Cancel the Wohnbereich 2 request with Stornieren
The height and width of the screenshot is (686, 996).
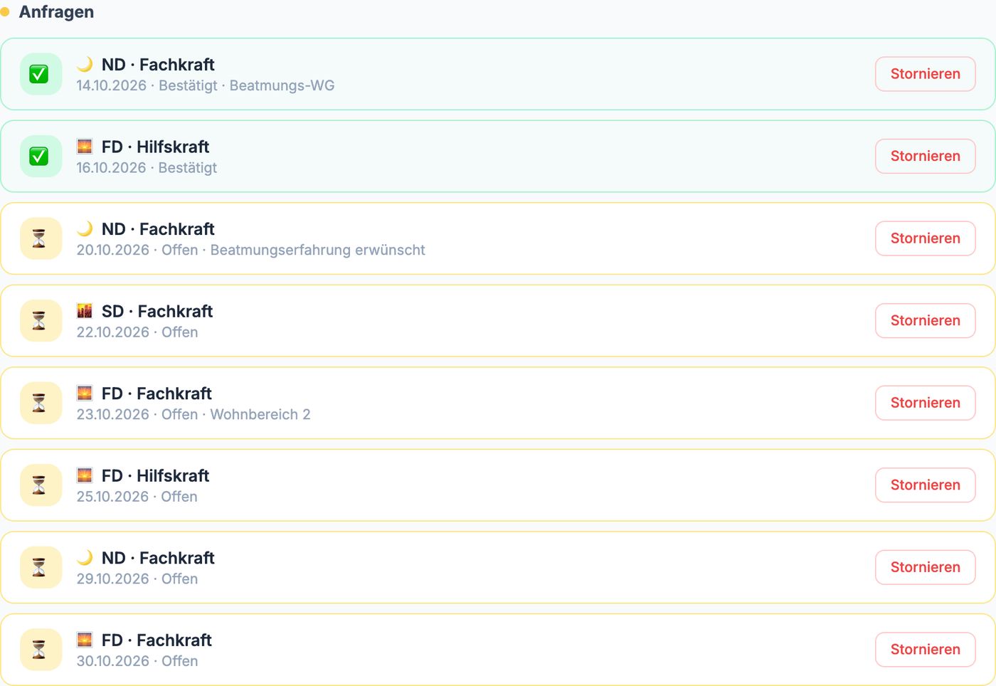point(925,403)
